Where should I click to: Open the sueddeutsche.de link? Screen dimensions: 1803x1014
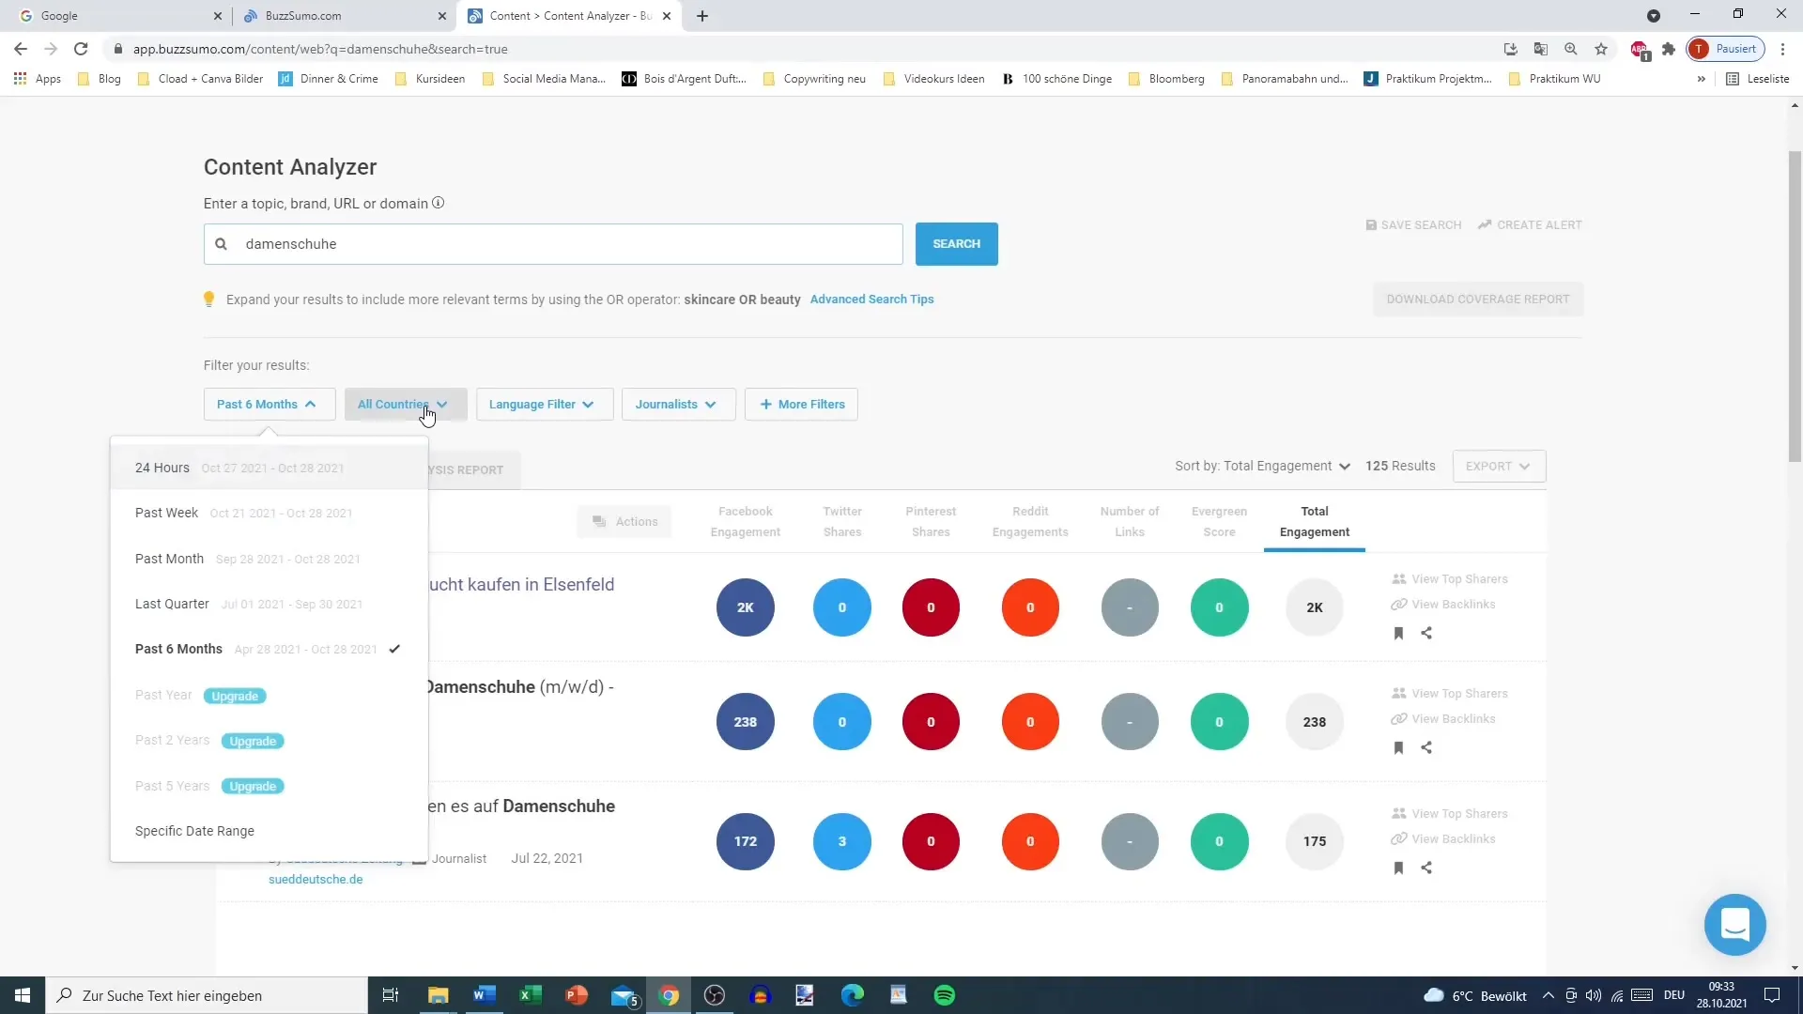(316, 880)
